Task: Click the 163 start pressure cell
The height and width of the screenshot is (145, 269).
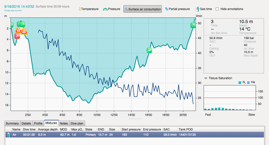Action: [124, 135]
